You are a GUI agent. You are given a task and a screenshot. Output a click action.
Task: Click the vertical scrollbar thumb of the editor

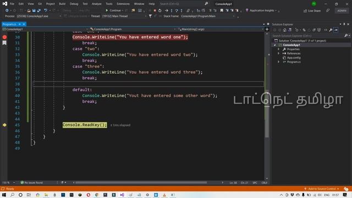(267, 113)
